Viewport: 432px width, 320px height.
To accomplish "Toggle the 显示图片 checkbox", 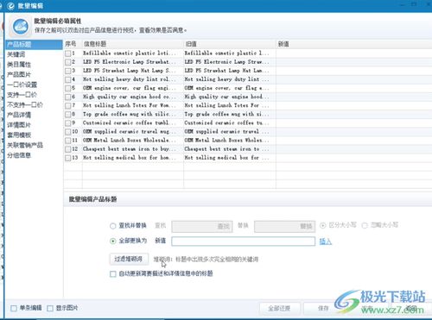I will (x=50, y=308).
